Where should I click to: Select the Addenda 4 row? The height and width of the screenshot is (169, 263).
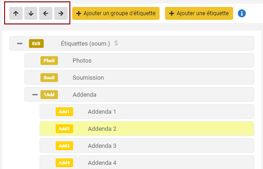[x=147, y=162]
